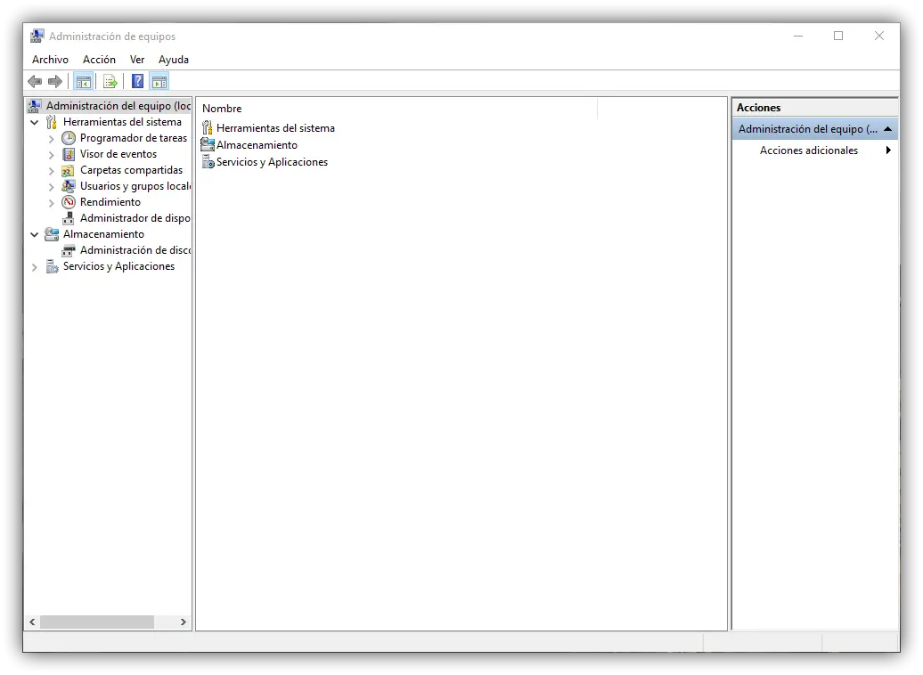923x675 pixels.
Task: Collapse the Herramientas del sistema tree node
Action: [x=35, y=122]
